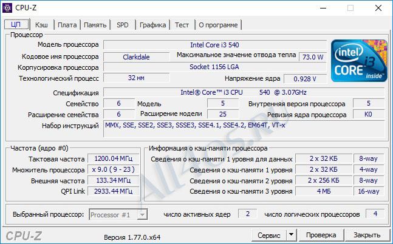Screen dimensions: 393x244
Task: Click the Выбранный процессор label
Action: click(49, 214)
